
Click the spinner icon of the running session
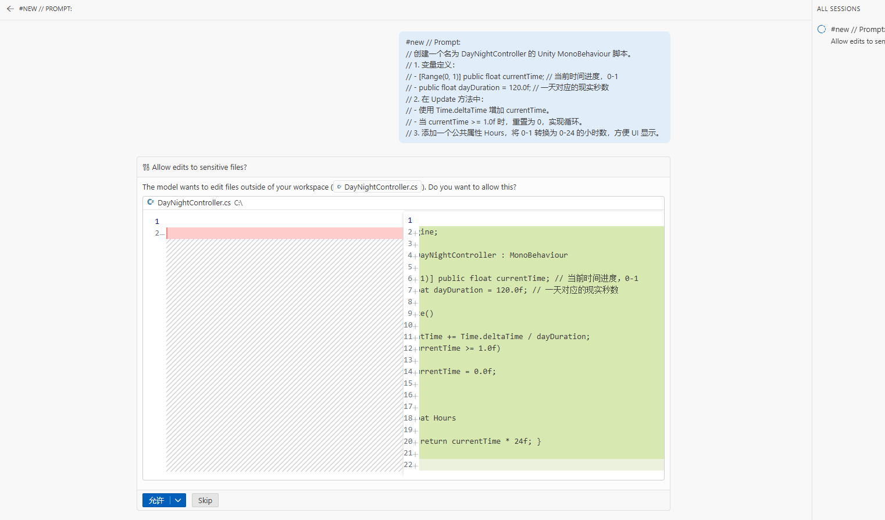coord(822,29)
